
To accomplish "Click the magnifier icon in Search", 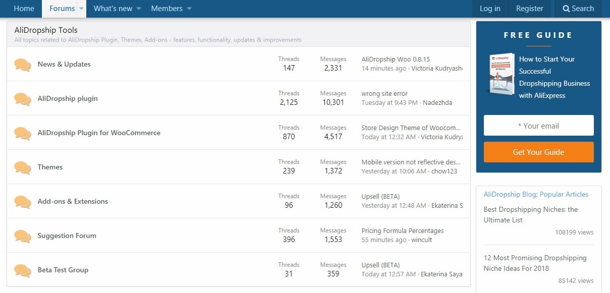I will (x=566, y=9).
